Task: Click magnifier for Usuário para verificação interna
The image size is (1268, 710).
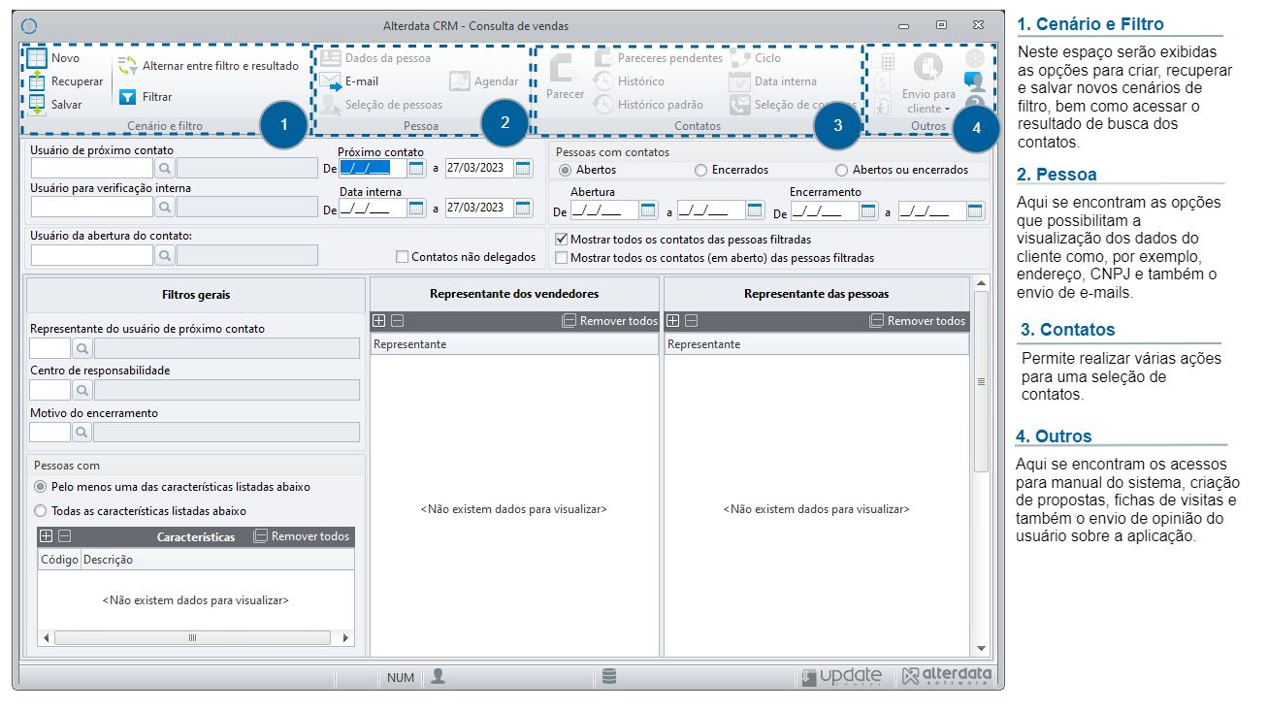Action: pos(165,207)
